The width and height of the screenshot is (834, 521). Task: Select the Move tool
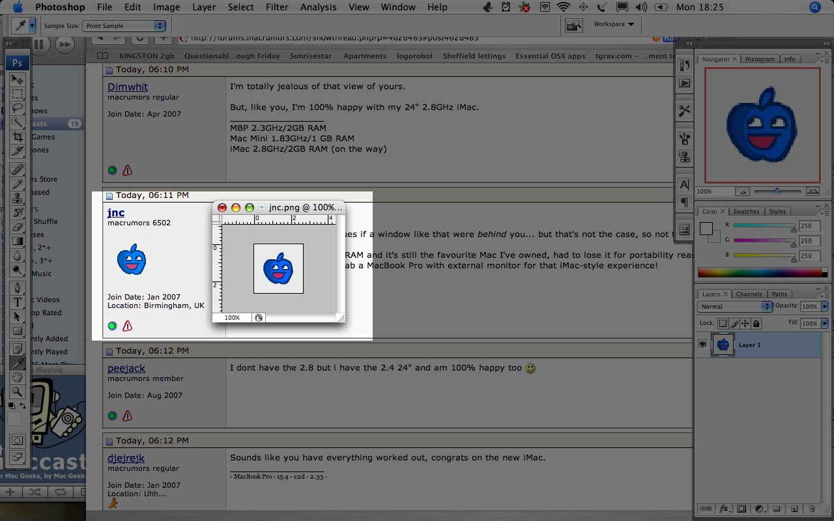pyautogui.click(x=18, y=79)
